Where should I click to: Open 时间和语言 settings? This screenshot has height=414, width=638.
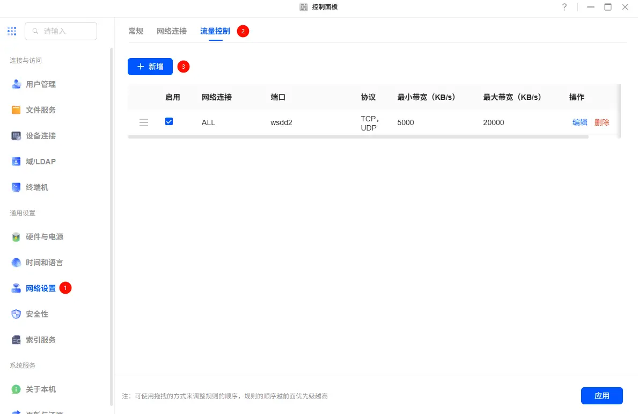click(45, 263)
